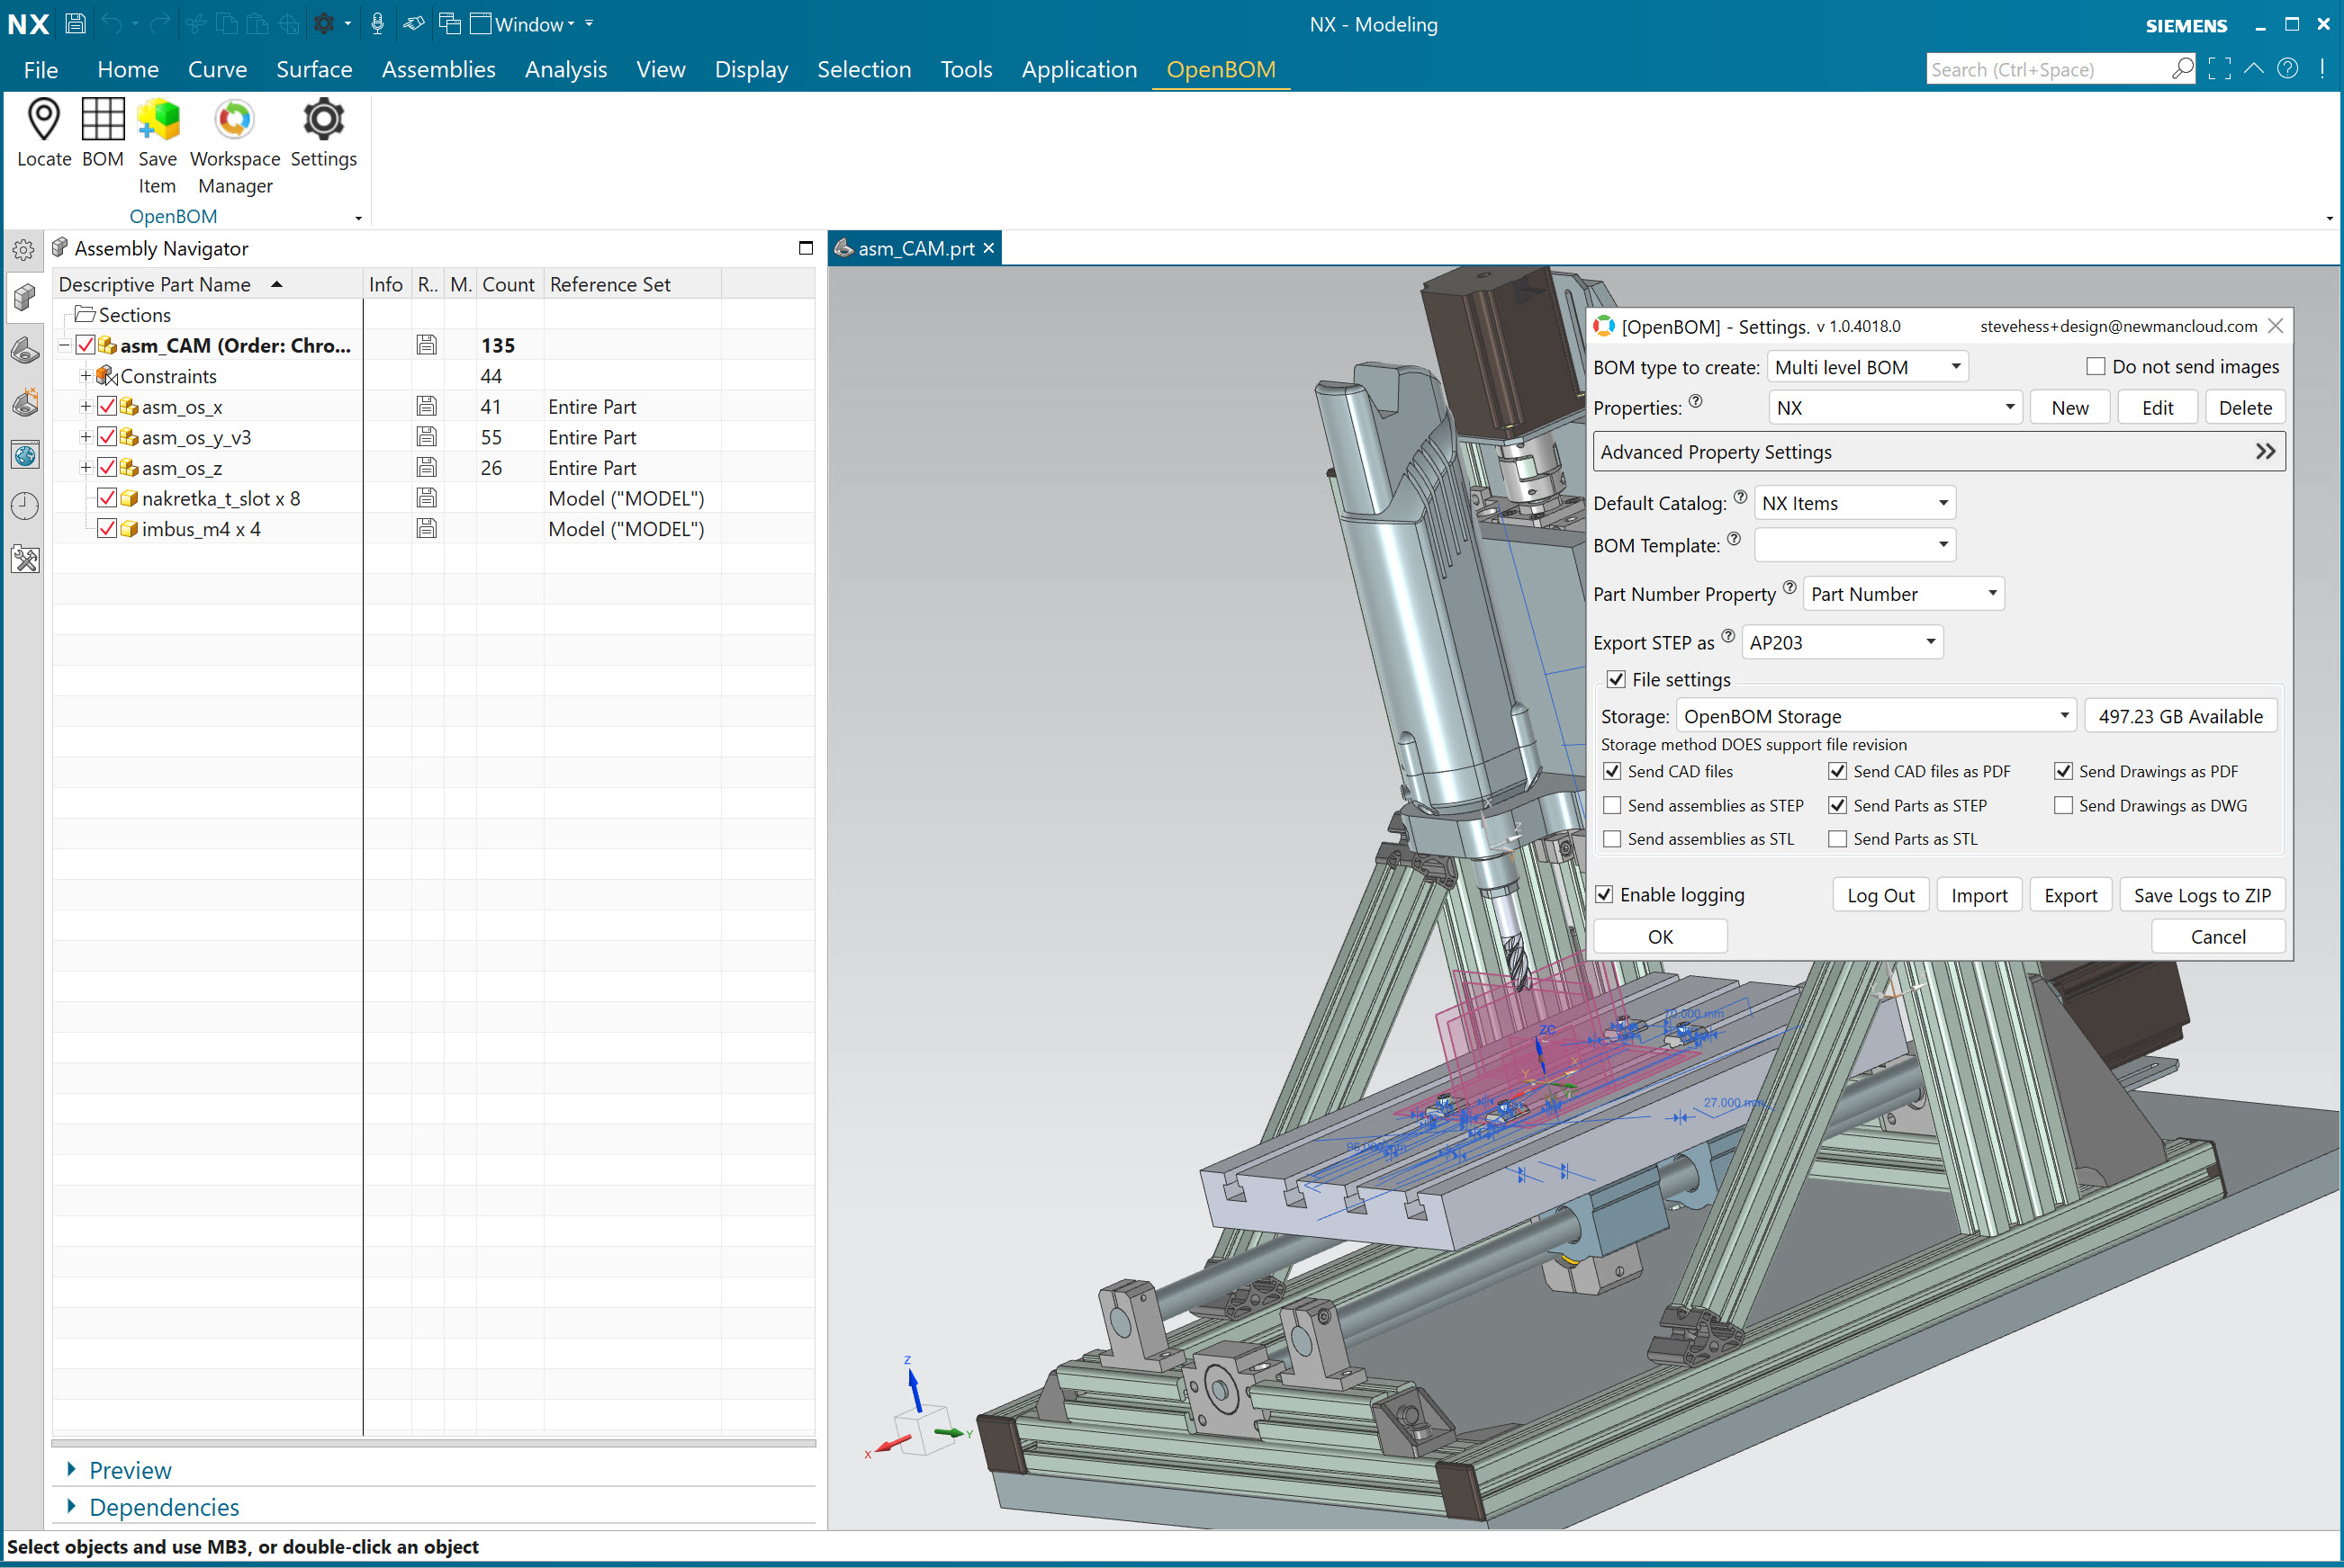Open navigator settings gear in left sidebar
The height and width of the screenshot is (1568, 2344).
(x=24, y=250)
